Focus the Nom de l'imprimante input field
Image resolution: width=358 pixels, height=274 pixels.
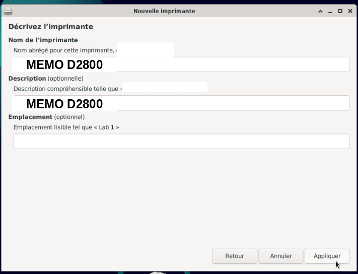[181, 64]
